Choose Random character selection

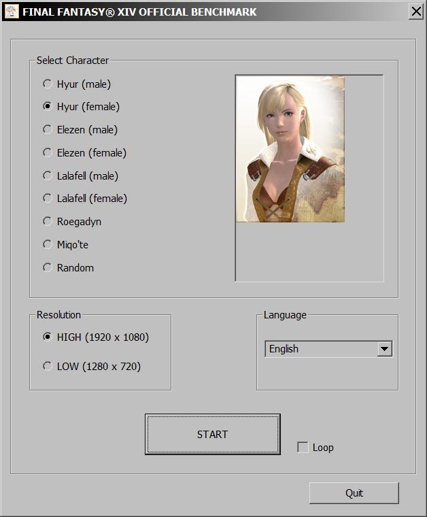(47, 267)
